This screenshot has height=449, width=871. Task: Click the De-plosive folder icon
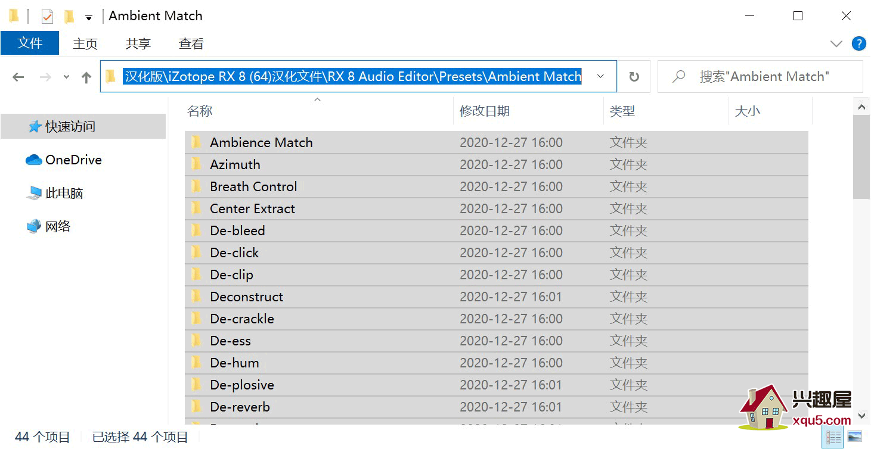pyautogui.click(x=196, y=384)
